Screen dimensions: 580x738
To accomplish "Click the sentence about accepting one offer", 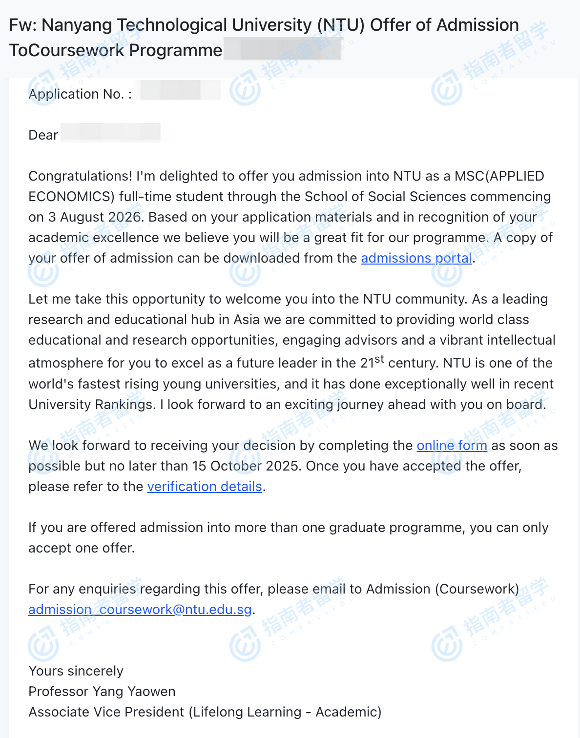I will click(288, 528).
